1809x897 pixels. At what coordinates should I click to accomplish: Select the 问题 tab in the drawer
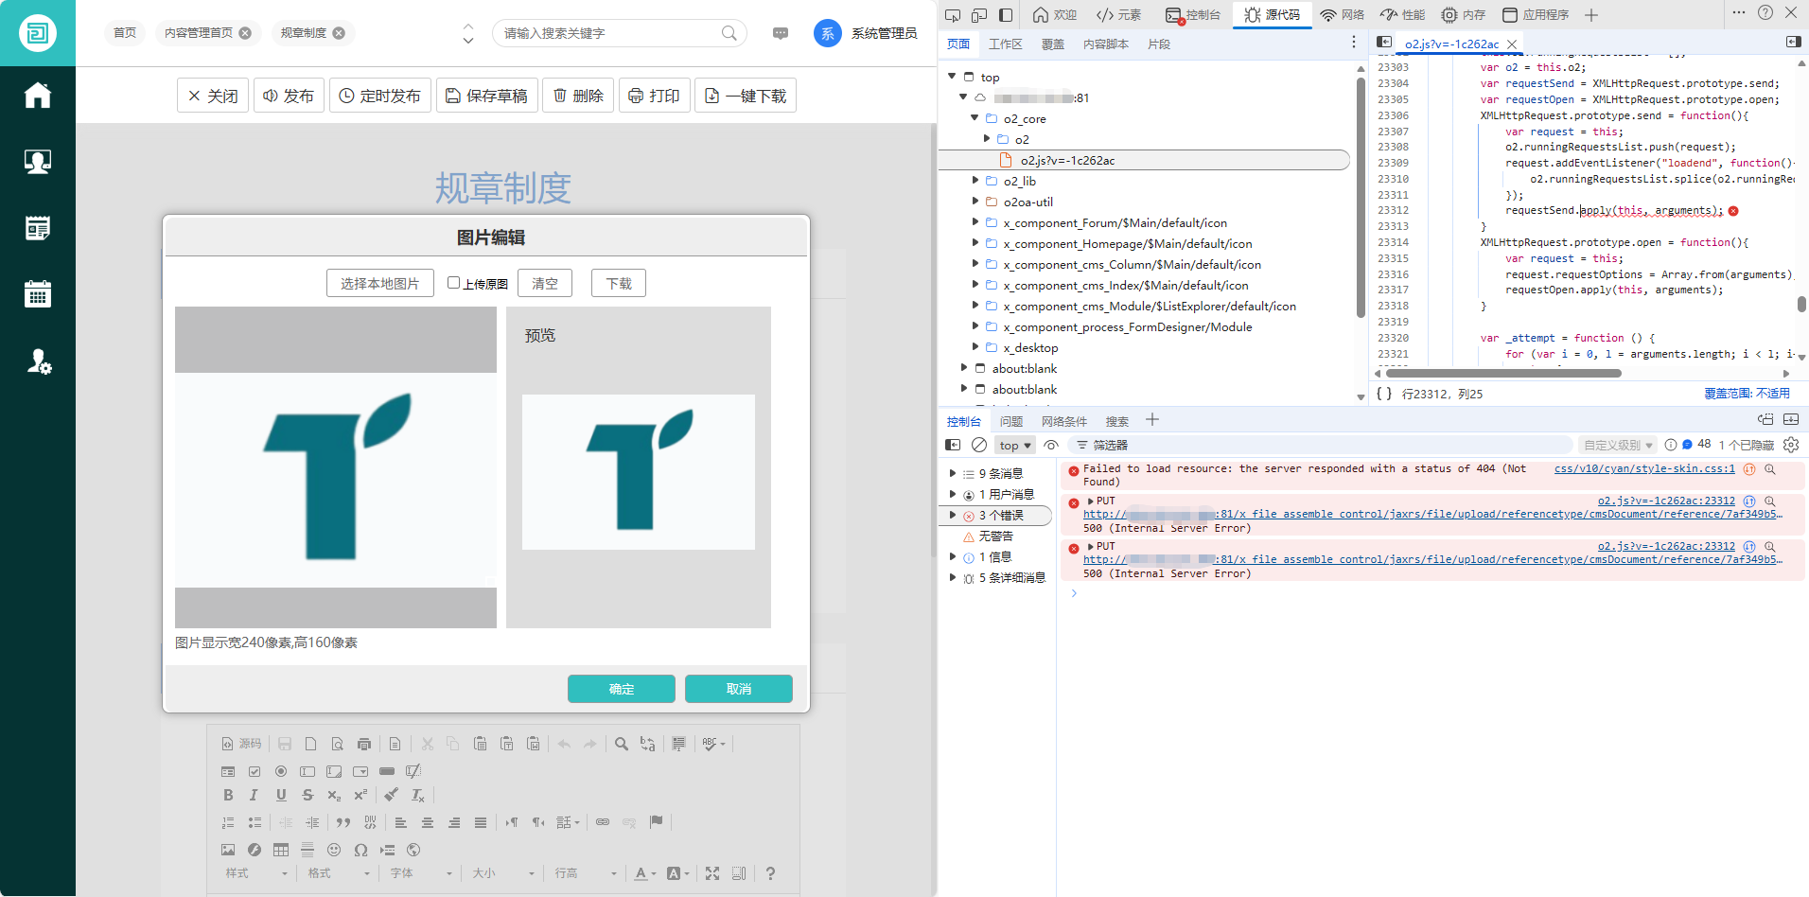[x=1011, y=421]
